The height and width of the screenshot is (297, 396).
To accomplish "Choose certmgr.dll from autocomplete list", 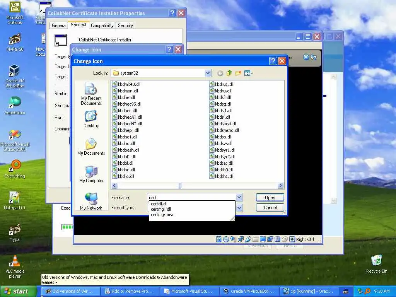I will pyautogui.click(x=161, y=209).
